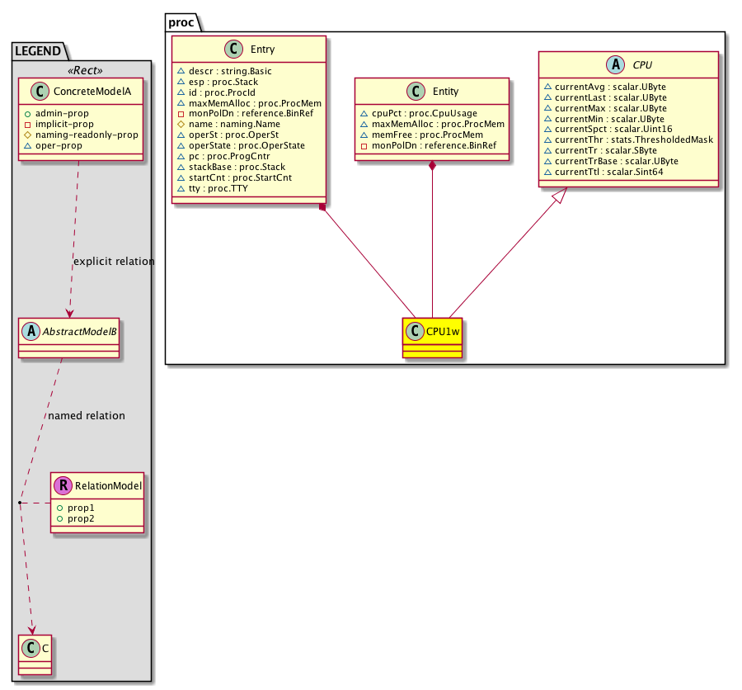
Task: Click the yellow CPU1w class box name
Action: tap(441, 331)
